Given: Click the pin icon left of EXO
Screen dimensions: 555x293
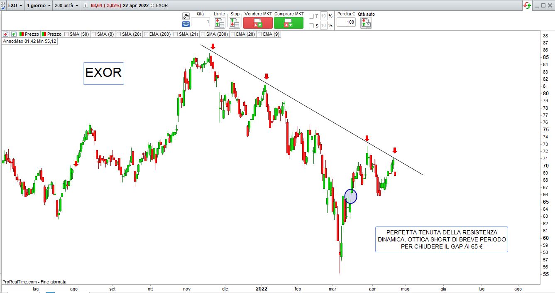Looking at the screenshot, I should pyautogui.click(x=4, y=6).
